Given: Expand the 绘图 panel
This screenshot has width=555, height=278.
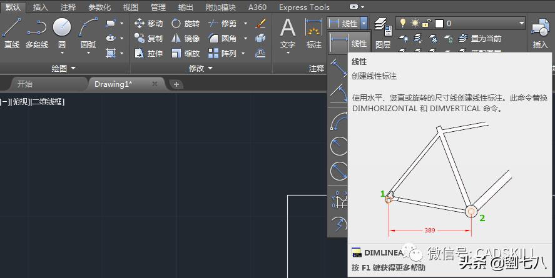Looking at the screenshot, I should pos(64,69).
